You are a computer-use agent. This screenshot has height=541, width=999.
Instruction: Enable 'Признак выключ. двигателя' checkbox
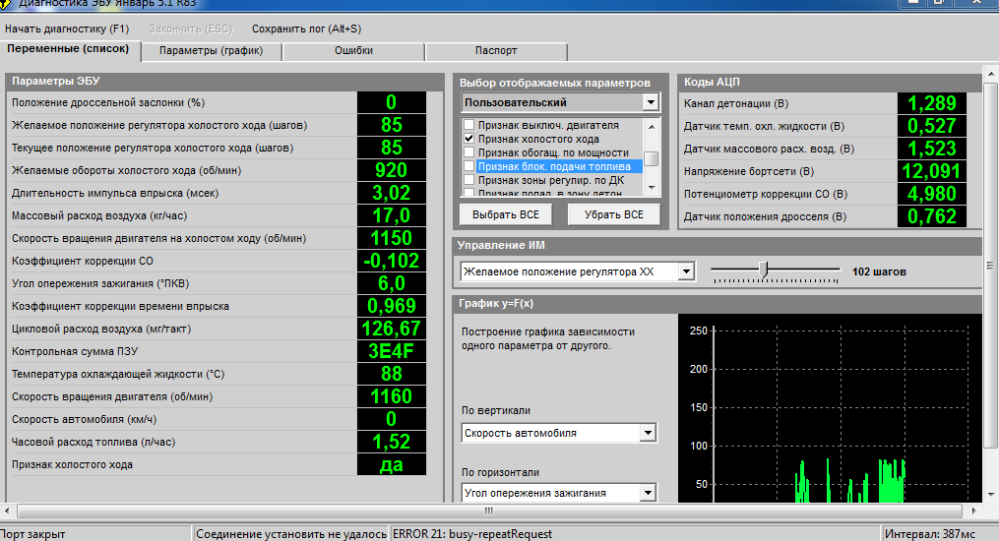tap(469, 126)
